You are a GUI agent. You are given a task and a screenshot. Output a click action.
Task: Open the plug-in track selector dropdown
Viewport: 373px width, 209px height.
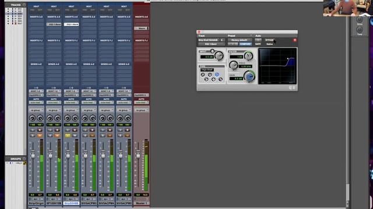pos(208,40)
